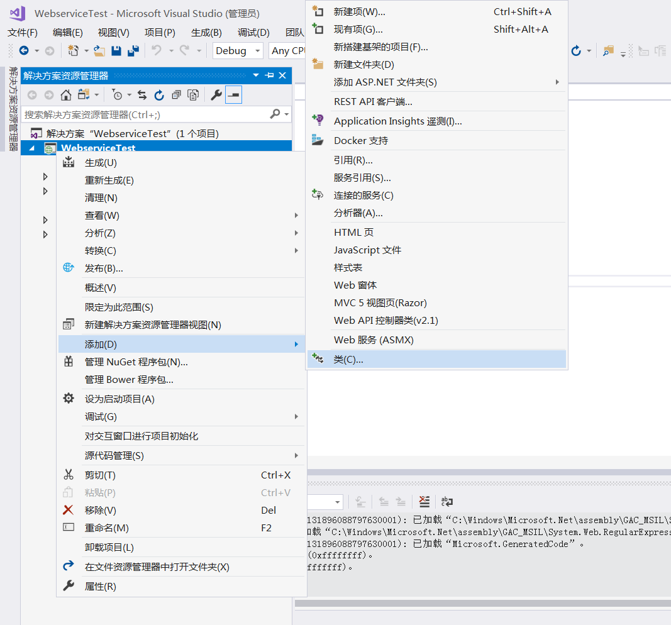Click 发布(B)... in context menu

click(x=181, y=268)
